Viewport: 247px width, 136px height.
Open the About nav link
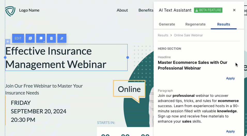122,10
